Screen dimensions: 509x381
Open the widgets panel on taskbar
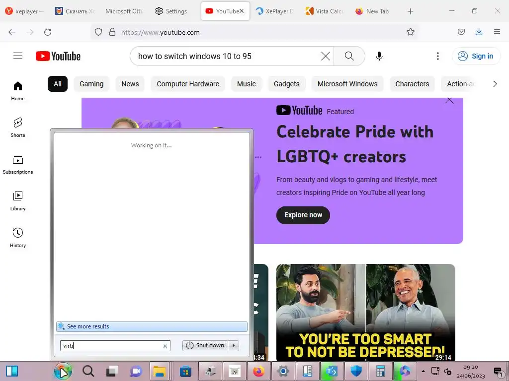point(12,371)
